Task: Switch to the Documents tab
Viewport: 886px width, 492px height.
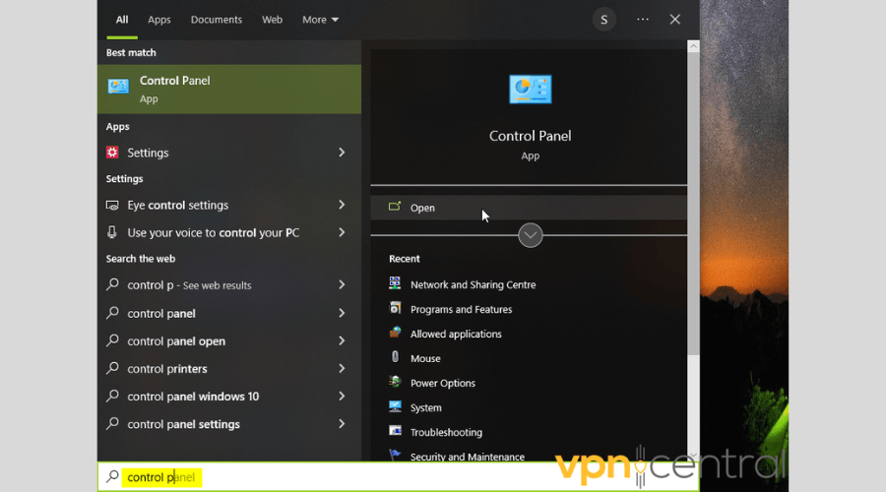Action: (x=217, y=20)
